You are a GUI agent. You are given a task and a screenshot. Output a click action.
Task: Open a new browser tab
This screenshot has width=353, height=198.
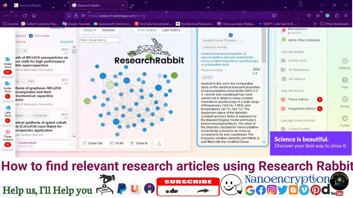[133, 5]
